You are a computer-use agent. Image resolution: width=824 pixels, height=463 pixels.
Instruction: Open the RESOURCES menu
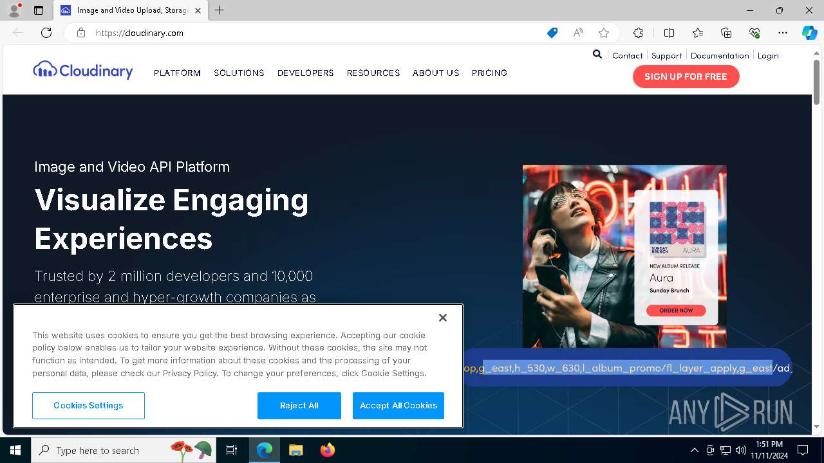coord(373,73)
